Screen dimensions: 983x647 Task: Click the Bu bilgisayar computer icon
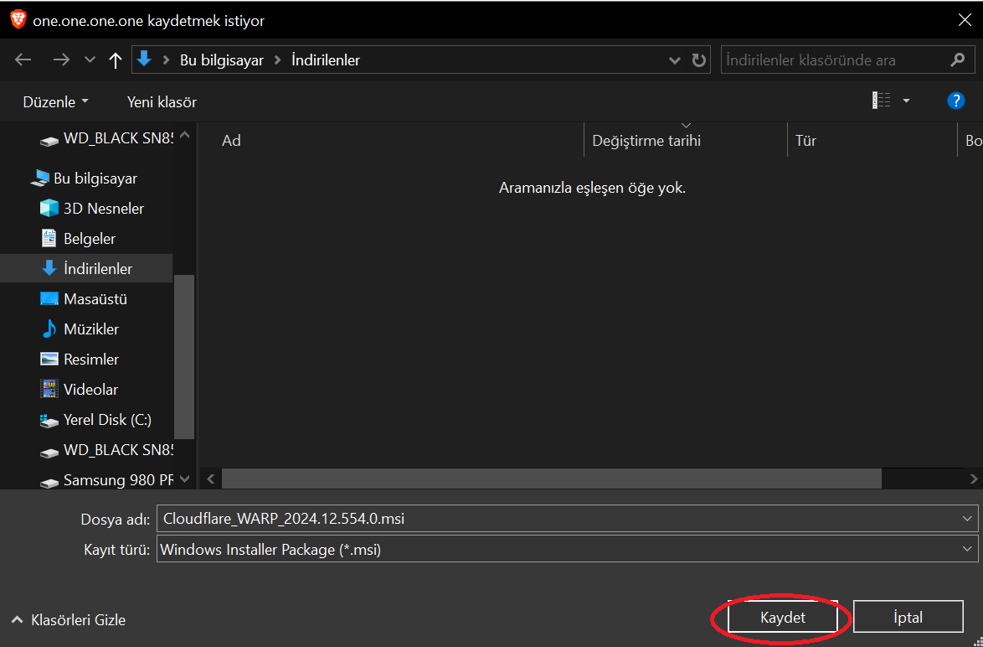click(x=39, y=179)
